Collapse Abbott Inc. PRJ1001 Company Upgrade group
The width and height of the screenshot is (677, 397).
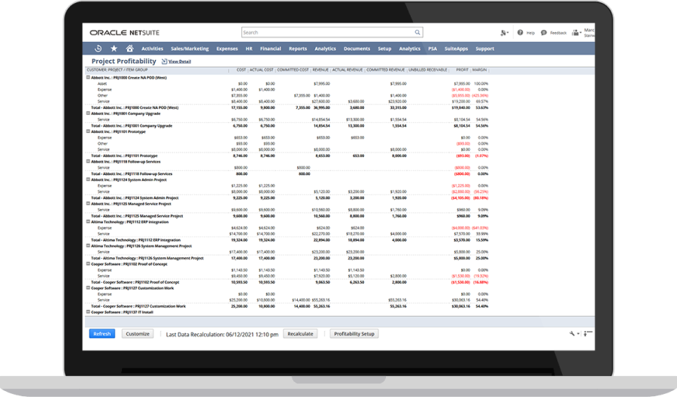tap(88, 113)
